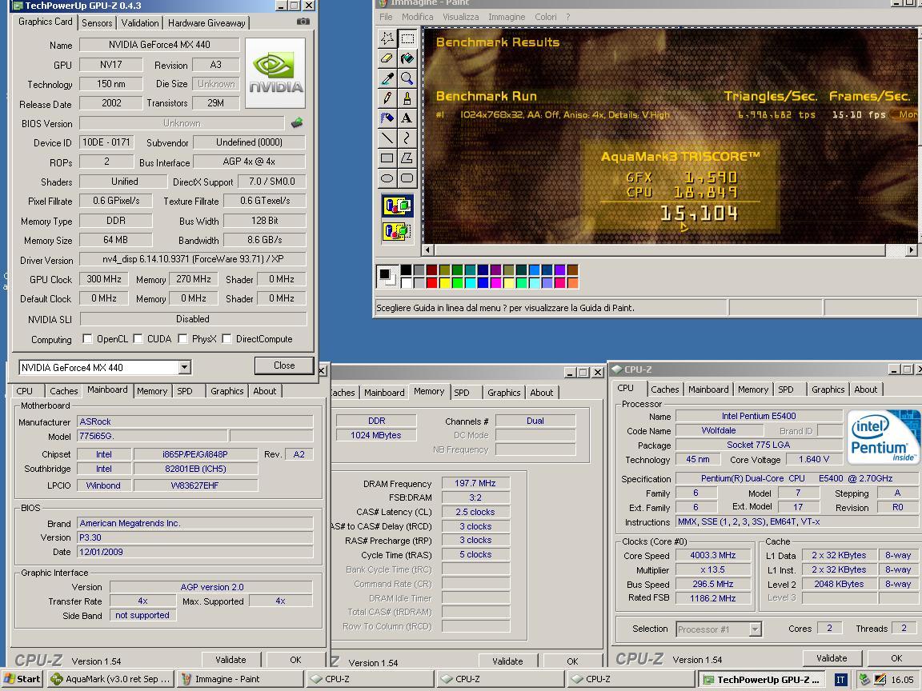Pick the black color swatch in Paint palette
The height and width of the screenshot is (691, 922).
pyautogui.click(x=406, y=270)
